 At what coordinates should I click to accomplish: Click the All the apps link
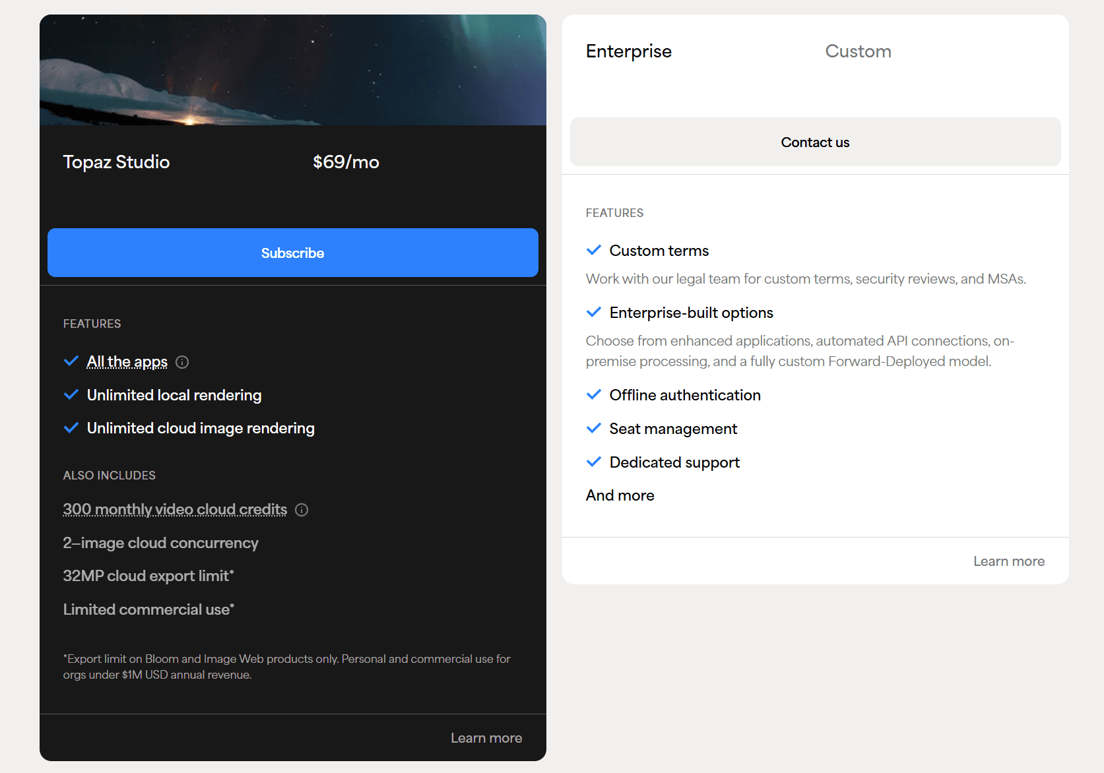pyautogui.click(x=127, y=361)
